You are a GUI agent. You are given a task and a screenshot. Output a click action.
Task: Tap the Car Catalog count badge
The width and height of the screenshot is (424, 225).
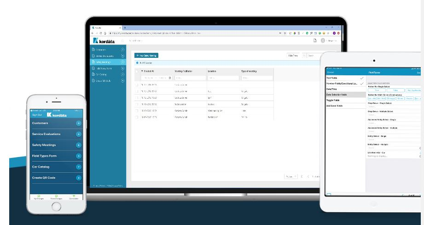pos(78,167)
